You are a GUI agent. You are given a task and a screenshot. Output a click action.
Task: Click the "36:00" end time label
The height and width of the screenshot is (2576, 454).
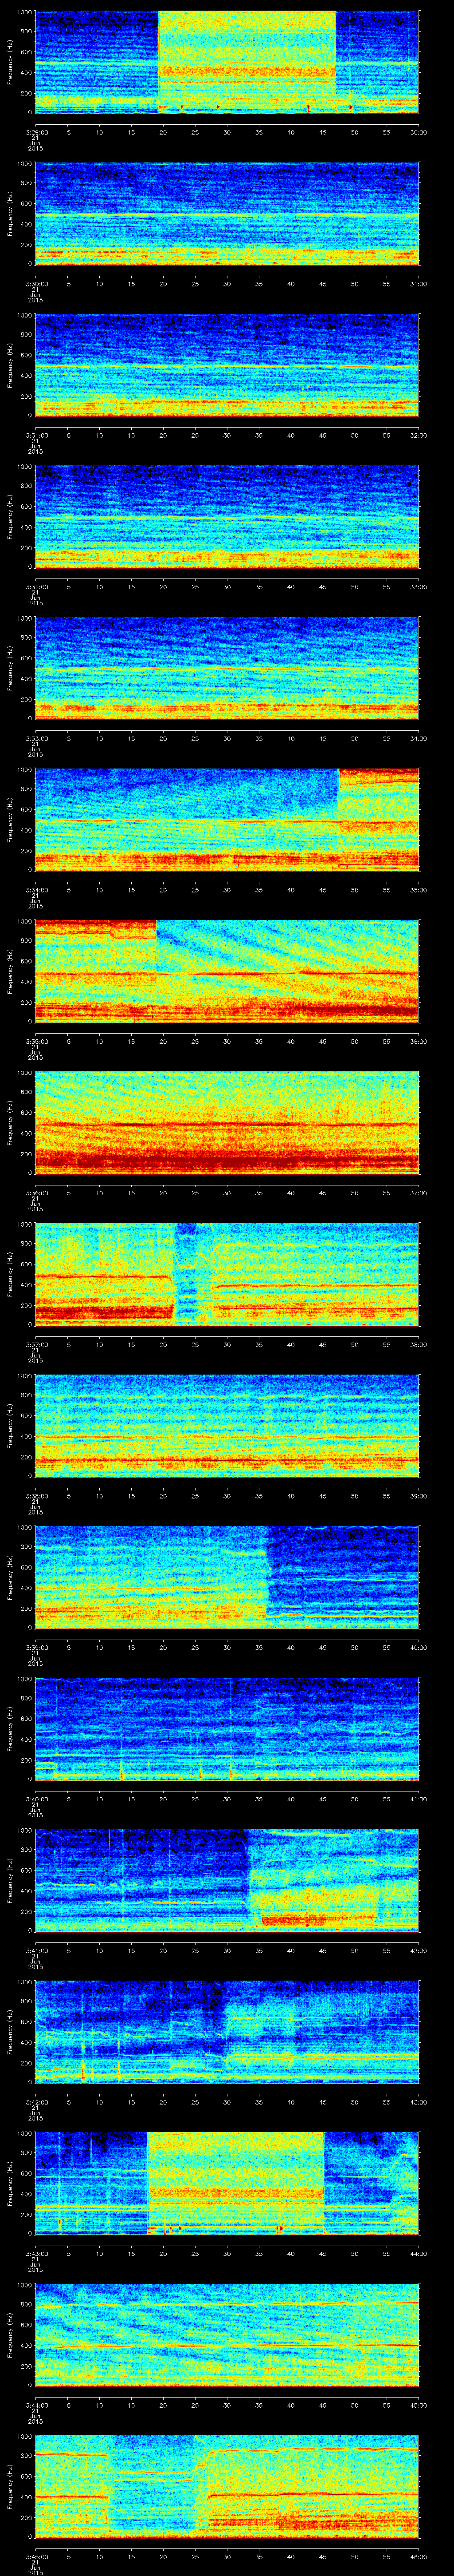[x=418, y=1041]
